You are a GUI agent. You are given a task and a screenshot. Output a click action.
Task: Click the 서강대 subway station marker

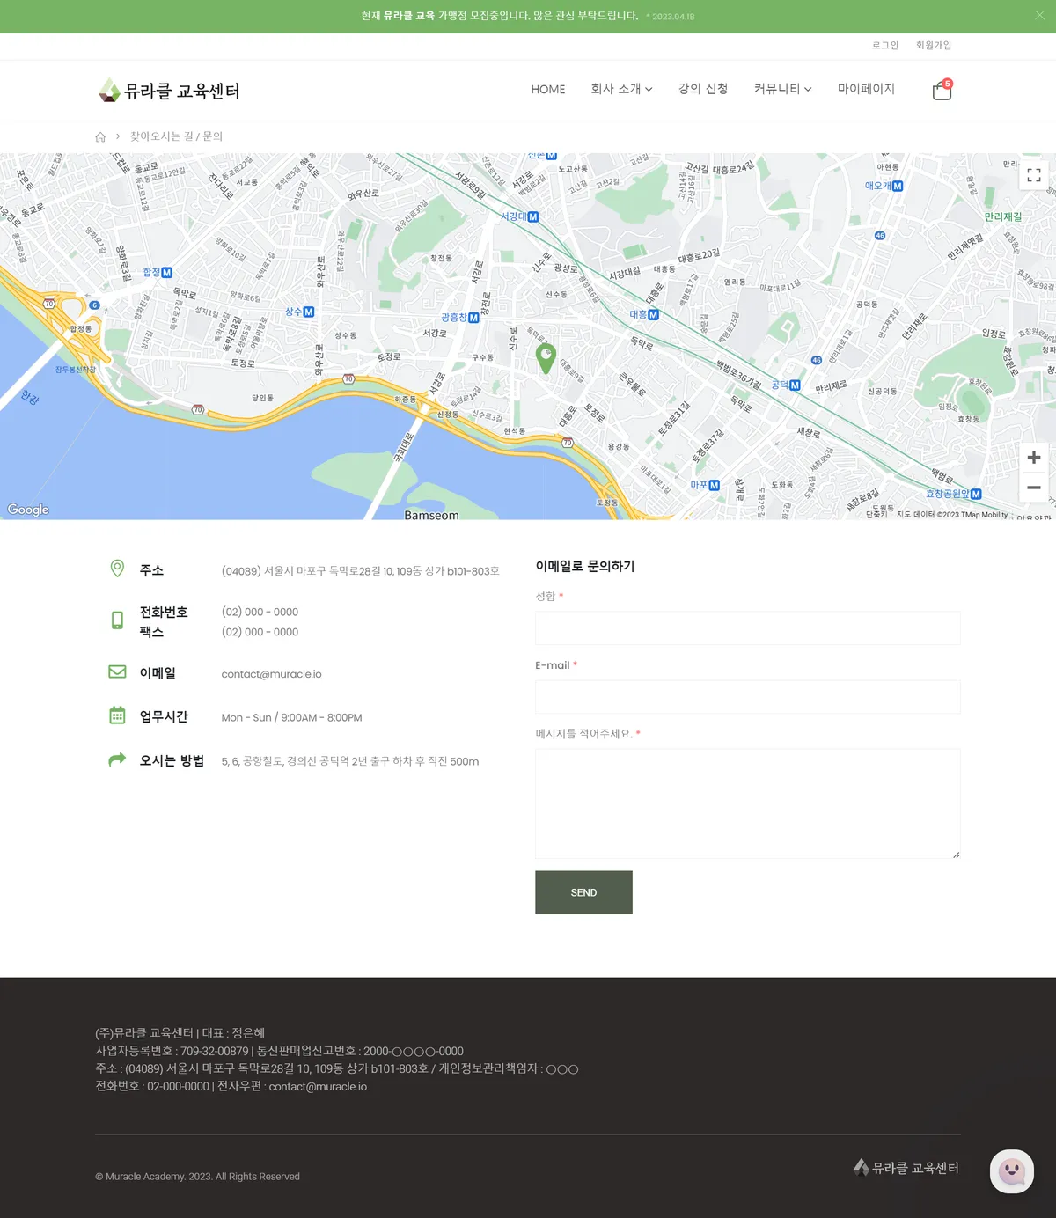tap(520, 216)
